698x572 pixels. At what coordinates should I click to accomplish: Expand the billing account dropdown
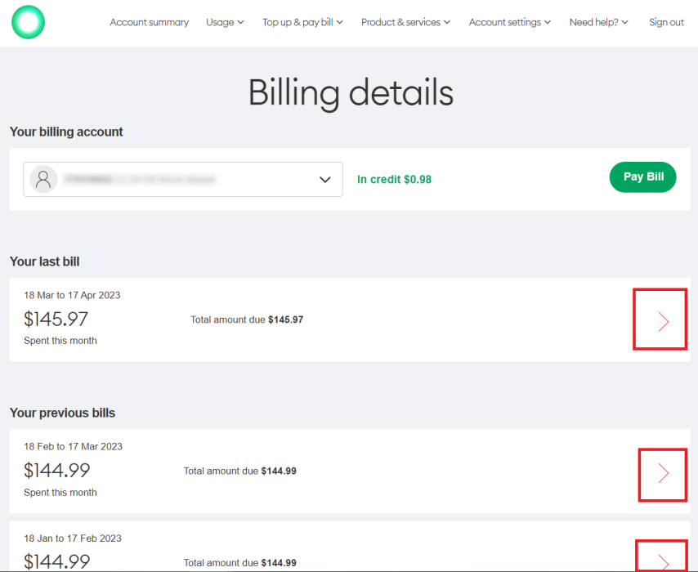pyautogui.click(x=325, y=179)
